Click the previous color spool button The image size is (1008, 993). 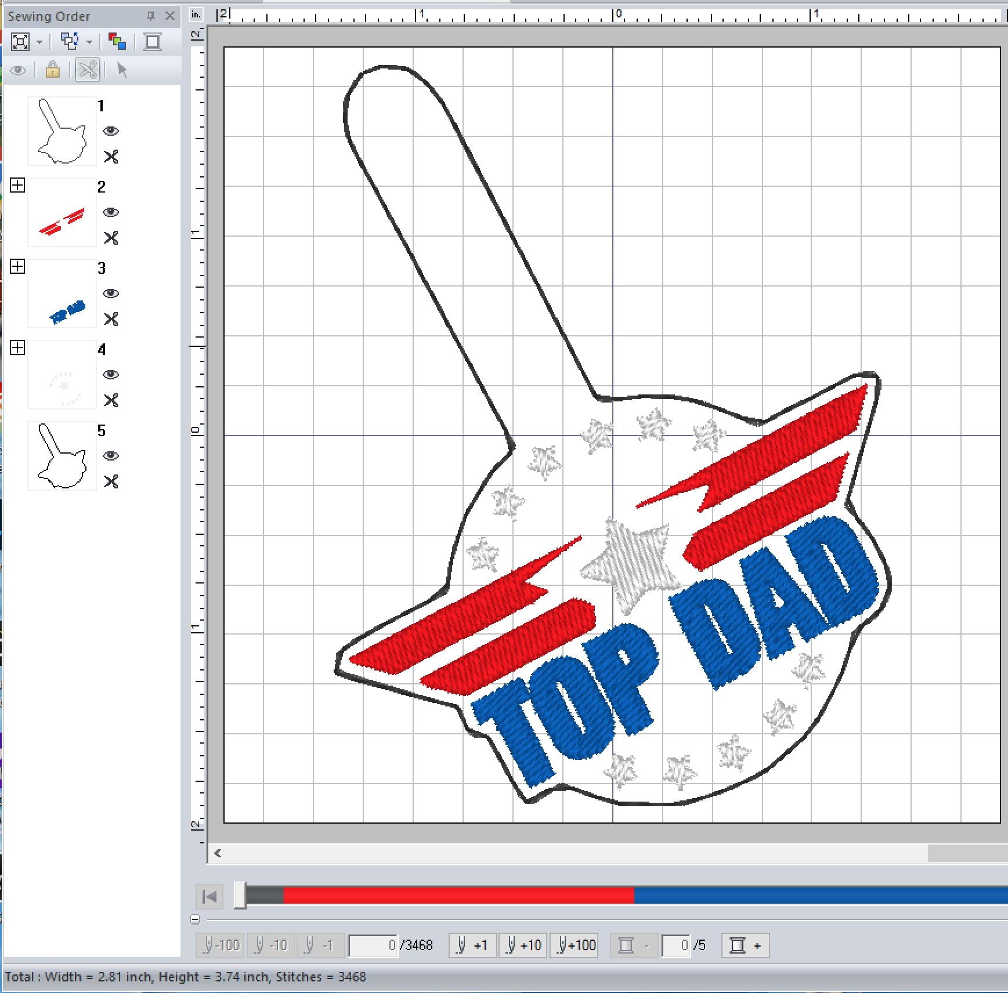pyautogui.click(x=634, y=945)
